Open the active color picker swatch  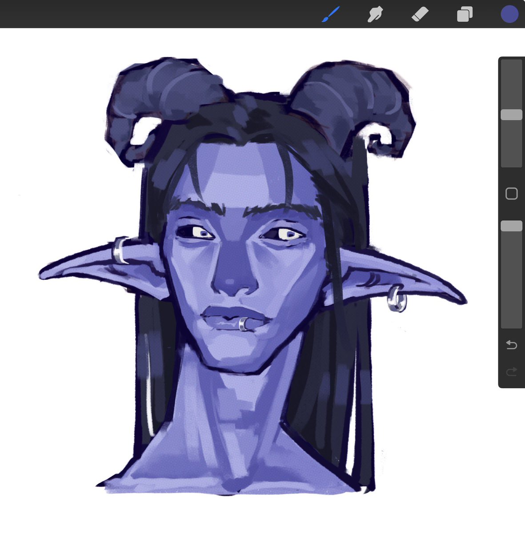coord(509,14)
